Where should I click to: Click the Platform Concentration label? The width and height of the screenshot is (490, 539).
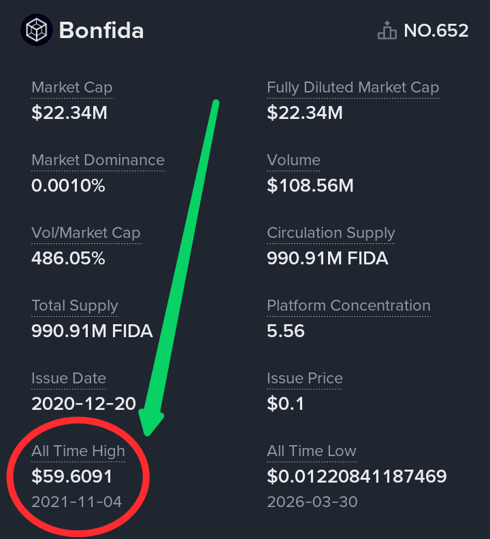tap(348, 306)
